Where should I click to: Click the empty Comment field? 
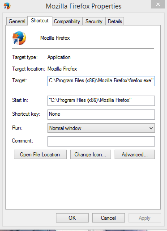(x=101, y=141)
